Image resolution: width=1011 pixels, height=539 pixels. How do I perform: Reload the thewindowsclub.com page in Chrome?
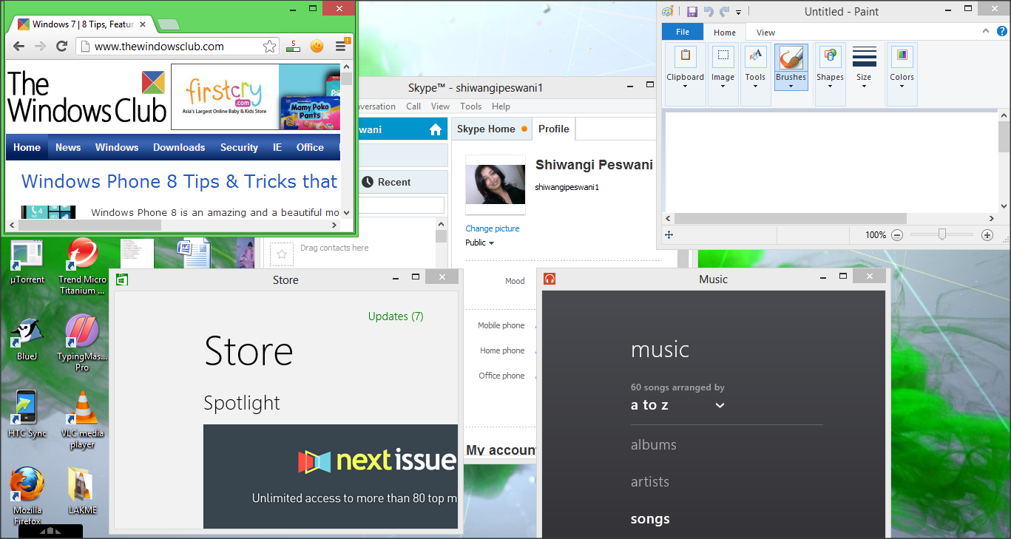click(62, 46)
